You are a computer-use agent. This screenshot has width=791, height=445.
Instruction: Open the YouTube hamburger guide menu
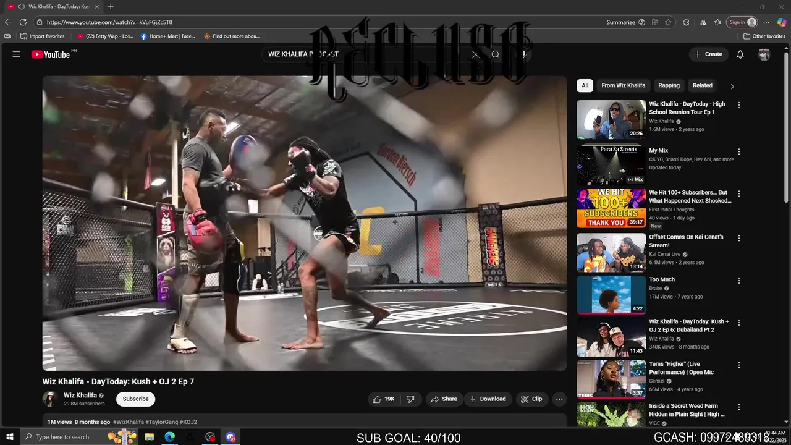tap(17, 54)
